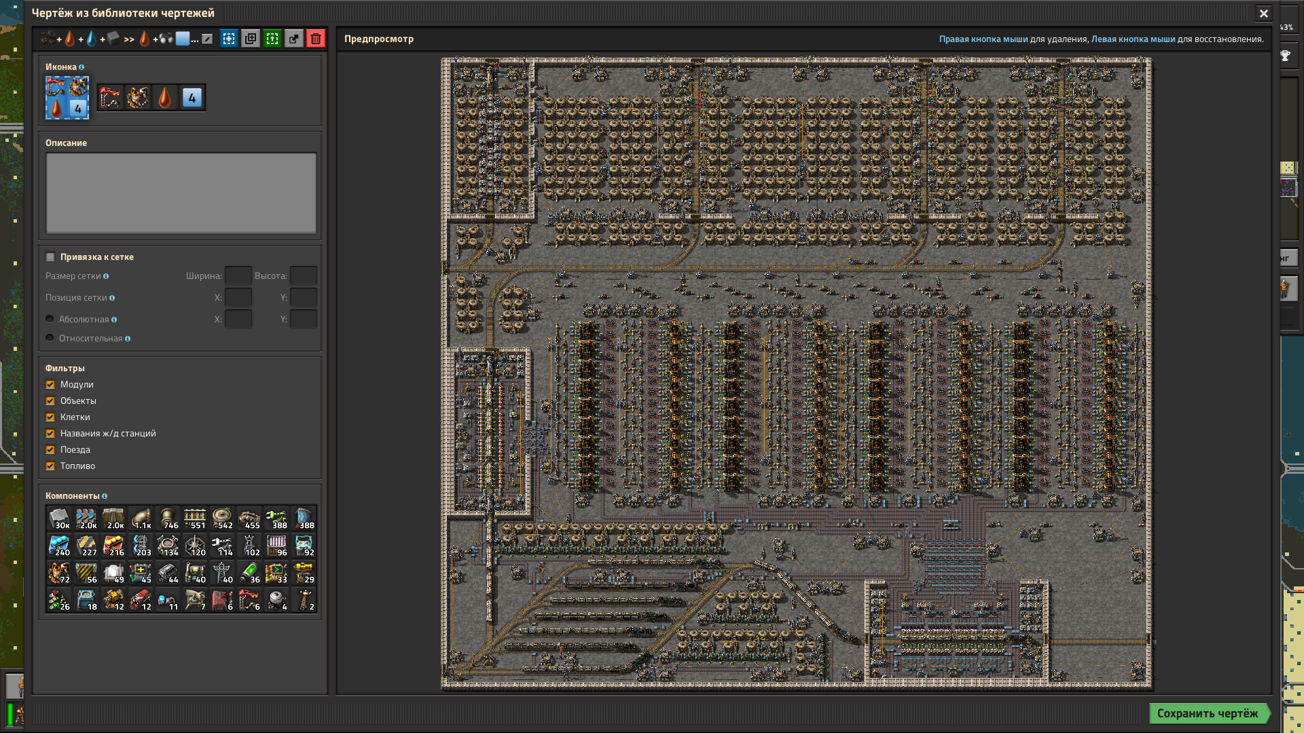Click the Позиция сетки Y field
Viewport: 1304px width, 733px height.
pyautogui.click(x=304, y=298)
